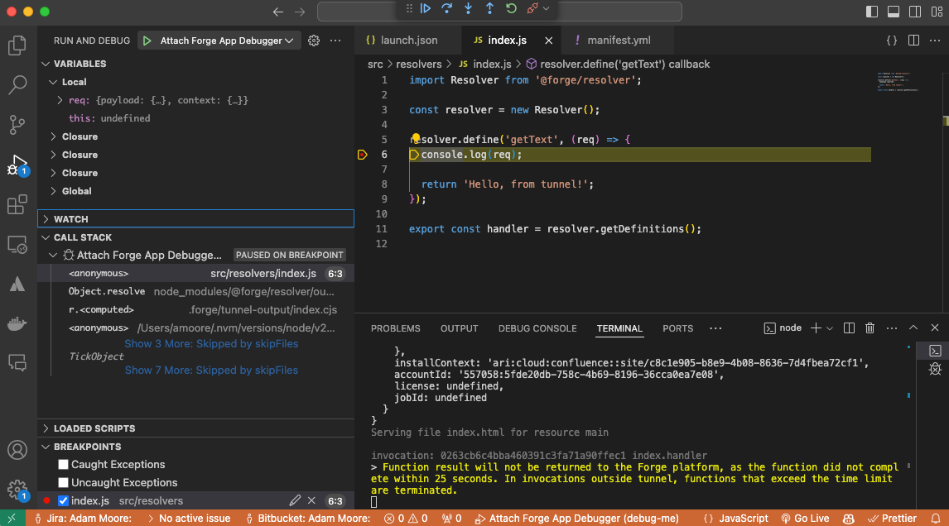Disable the index.js breakpoint
The width and height of the screenshot is (949, 526).
coord(63,500)
